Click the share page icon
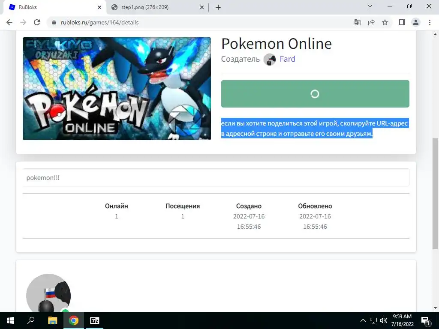Image resolution: width=439 pixels, height=329 pixels. (x=371, y=22)
